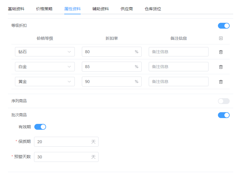The height and width of the screenshot is (180, 237).
Task: Switch to the 基础资料 tab
Action: click(x=16, y=9)
